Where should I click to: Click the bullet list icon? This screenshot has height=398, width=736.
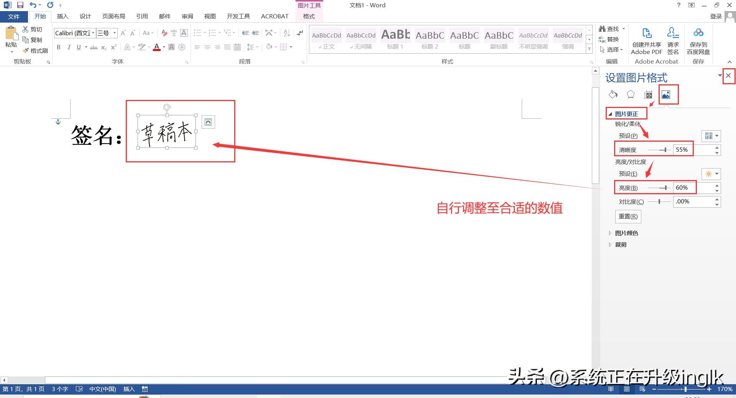tap(197, 33)
